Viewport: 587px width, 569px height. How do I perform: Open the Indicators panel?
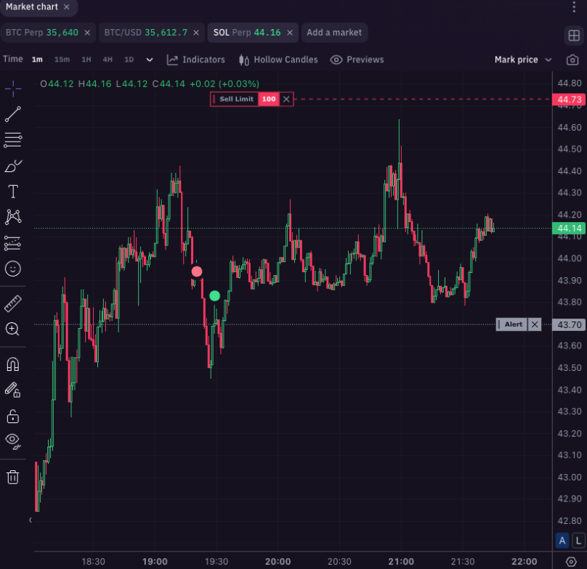point(196,60)
